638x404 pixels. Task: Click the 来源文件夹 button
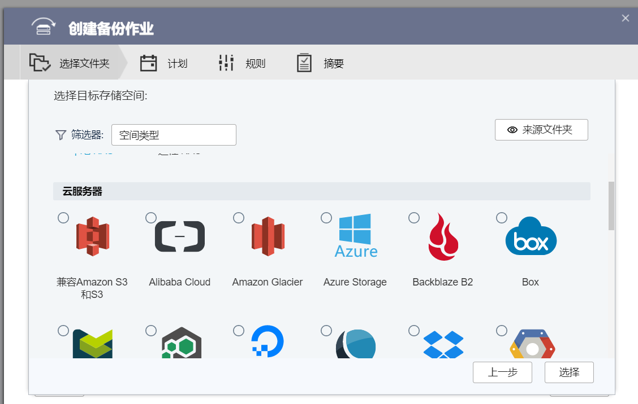click(x=541, y=130)
